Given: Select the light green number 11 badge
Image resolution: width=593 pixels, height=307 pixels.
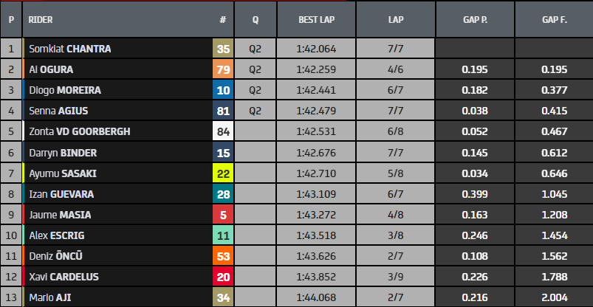Looking at the screenshot, I should pos(223,235).
